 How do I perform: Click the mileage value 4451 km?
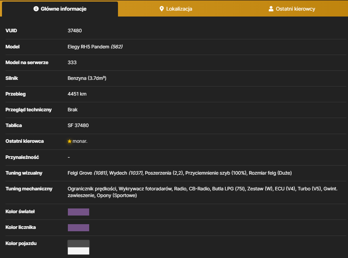coord(77,94)
